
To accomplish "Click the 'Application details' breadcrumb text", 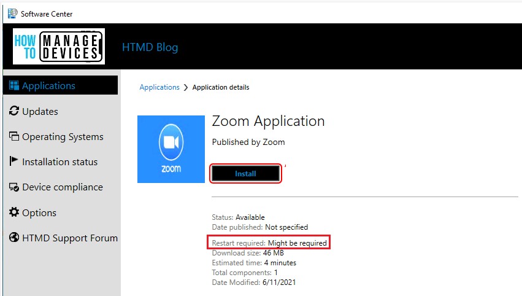I will point(221,87).
